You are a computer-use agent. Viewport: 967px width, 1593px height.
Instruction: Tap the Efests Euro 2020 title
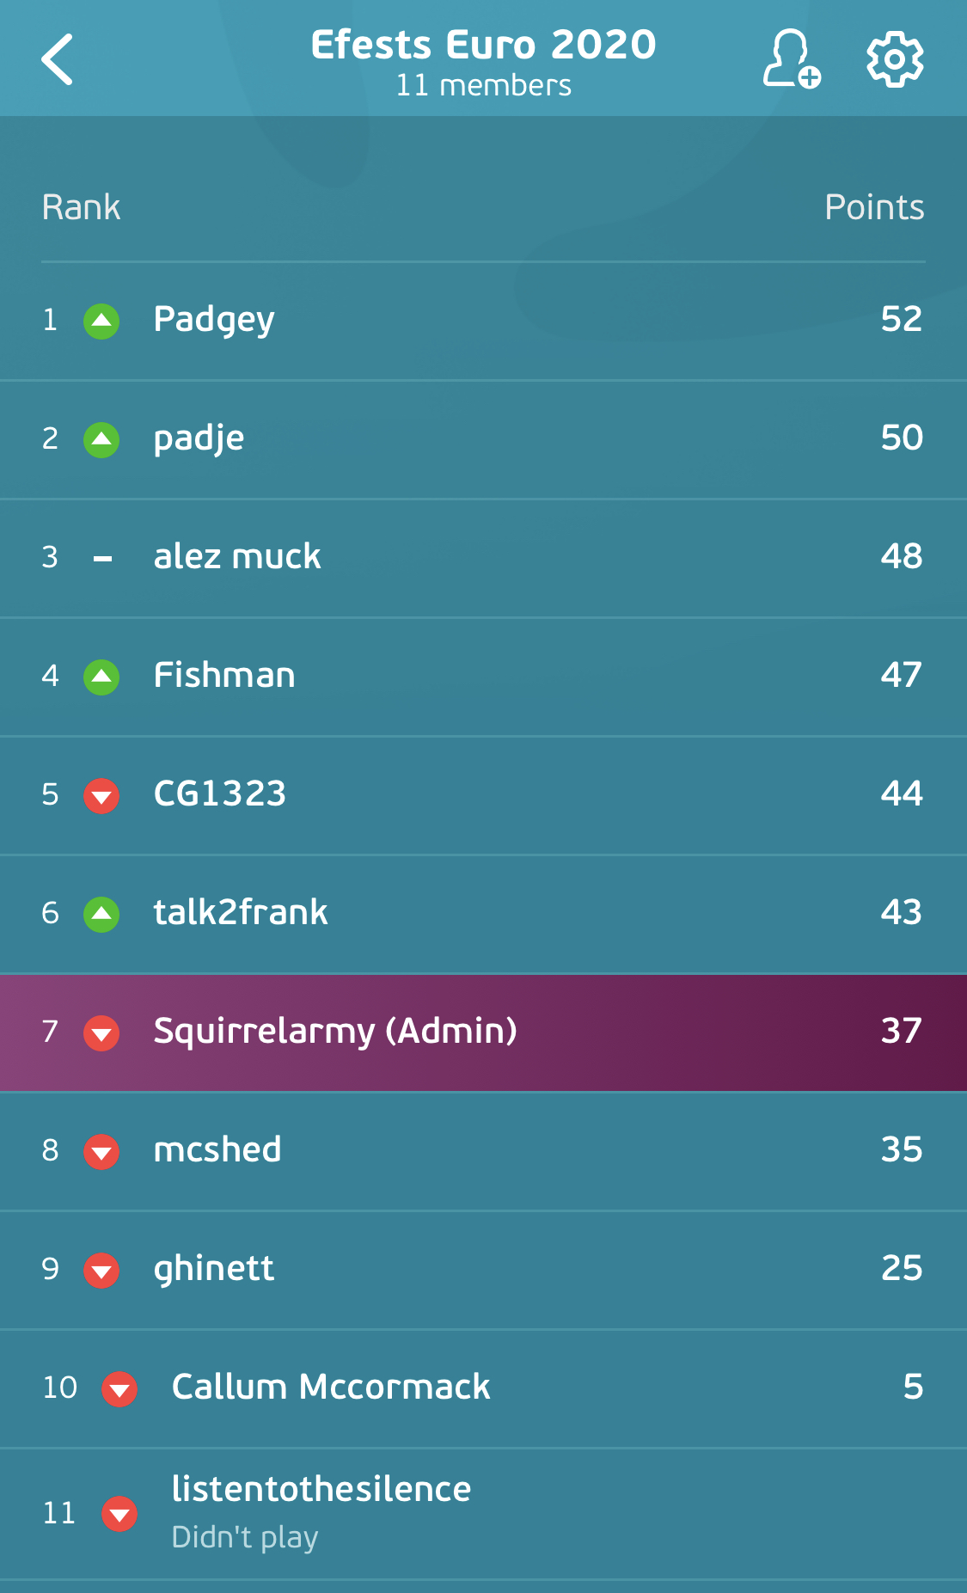pos(483,45)
